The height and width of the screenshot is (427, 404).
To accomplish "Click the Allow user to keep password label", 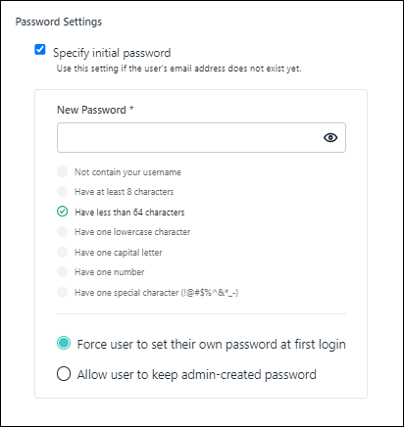I will point(197,375).
